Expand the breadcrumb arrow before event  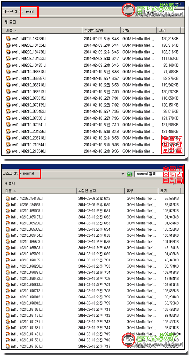click(x=22, y=12)
